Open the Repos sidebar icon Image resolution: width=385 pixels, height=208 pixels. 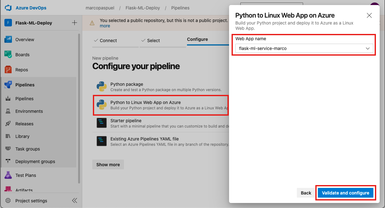8,70
